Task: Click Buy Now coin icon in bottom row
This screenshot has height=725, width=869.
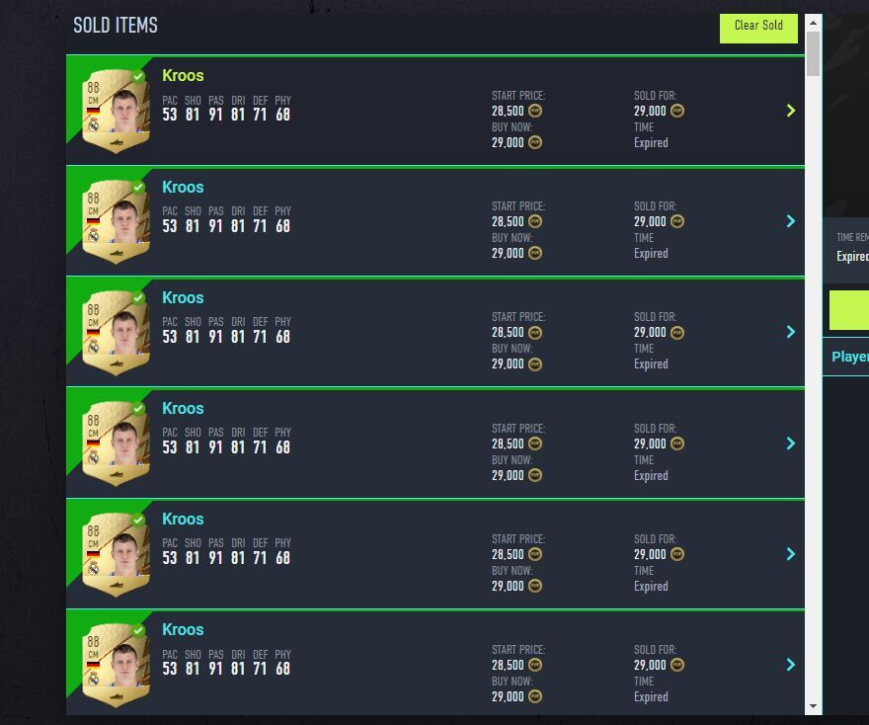Action: tap(535, 696)
